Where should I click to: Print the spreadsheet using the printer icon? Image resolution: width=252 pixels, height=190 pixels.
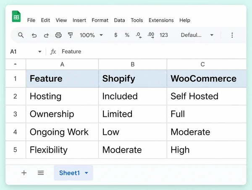58,35
